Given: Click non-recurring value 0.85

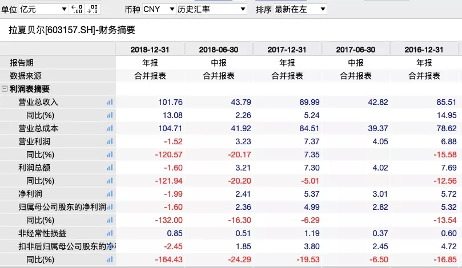Looking at the screenshot, I should (175, 233).
